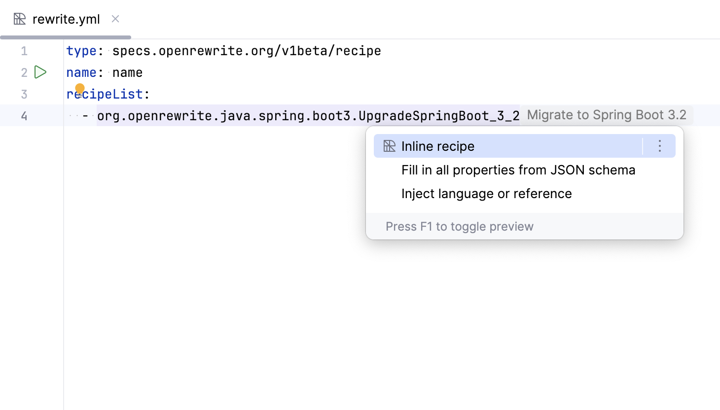Viewport: 720px width, 410px height.
Task: Click the OpenRewrite icon on the rewrite.yml tab
Action: click(x=20, y=19)
